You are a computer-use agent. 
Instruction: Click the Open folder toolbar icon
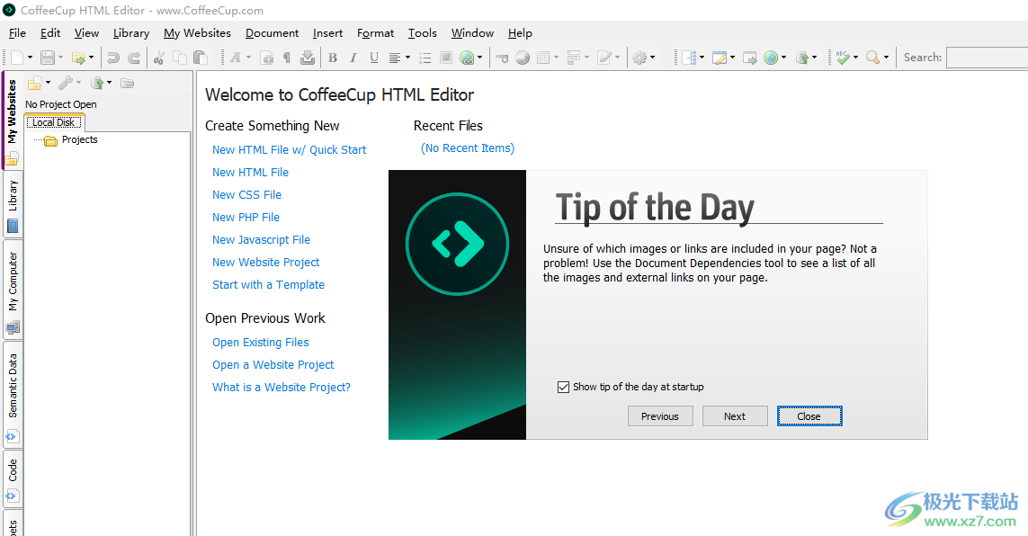(x=78, y=58)
